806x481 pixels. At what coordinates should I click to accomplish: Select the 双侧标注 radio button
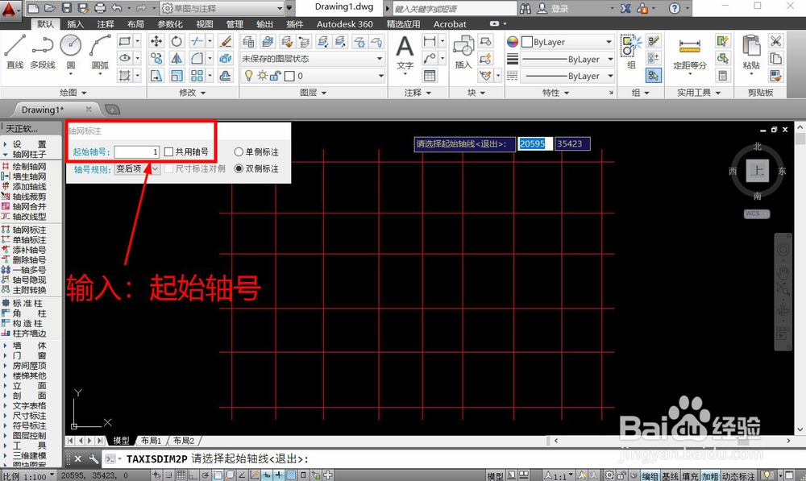[239, 168]
